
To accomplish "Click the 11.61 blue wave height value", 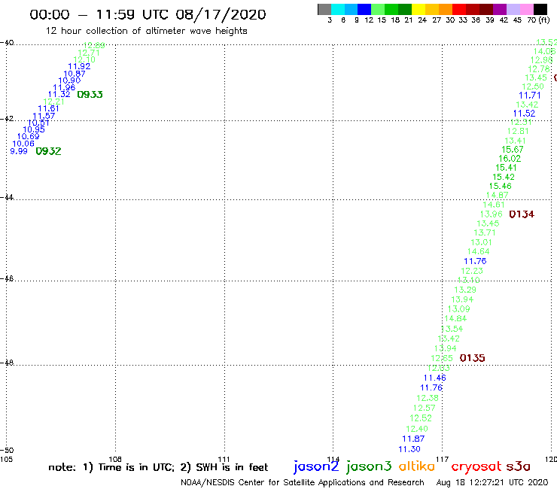I will [48, 108].
